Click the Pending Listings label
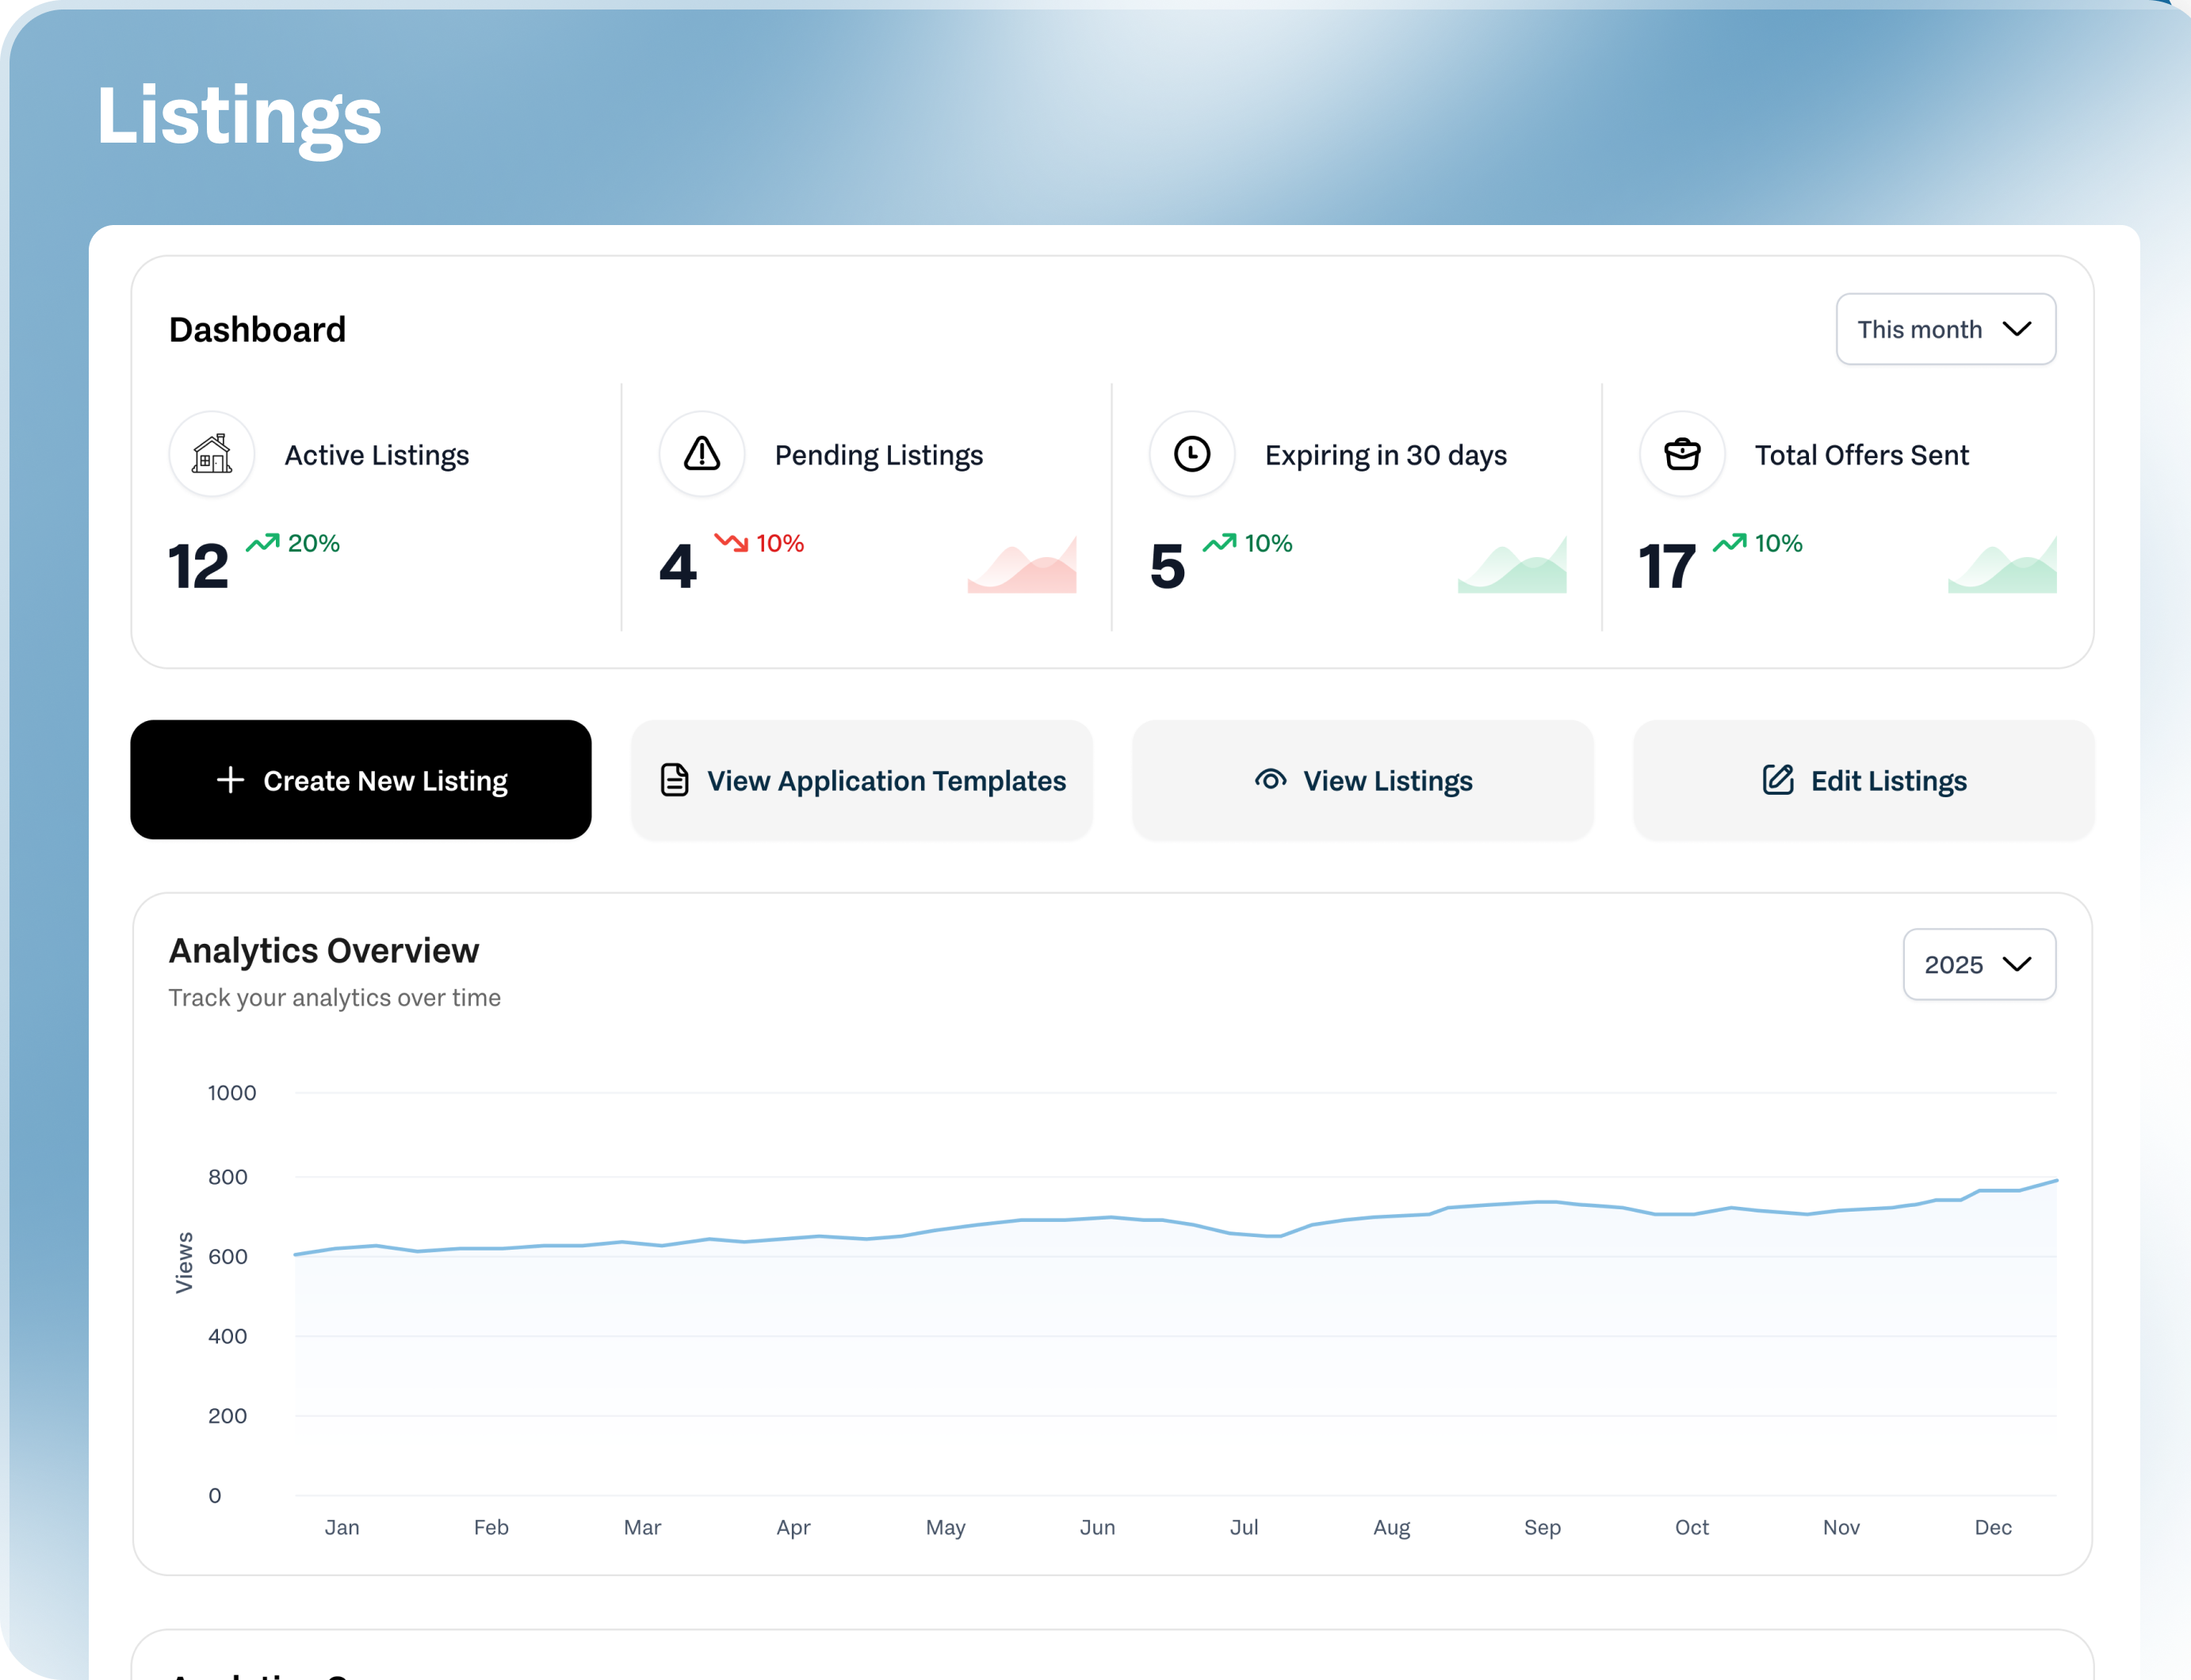 (x=878, y=455)
